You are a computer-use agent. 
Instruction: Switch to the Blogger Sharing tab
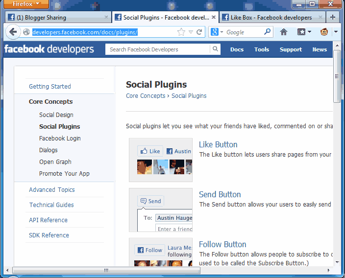pyautogui.click(x=58, y=17)
